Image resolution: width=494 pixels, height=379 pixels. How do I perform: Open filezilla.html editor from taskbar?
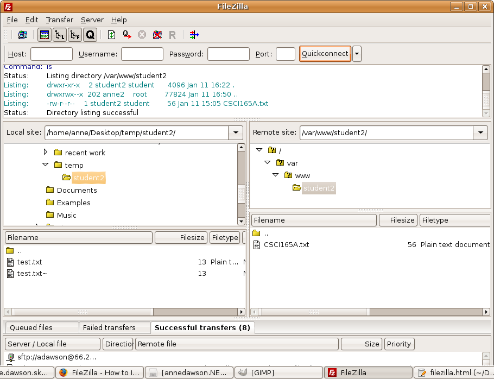[x=454, y=372]
